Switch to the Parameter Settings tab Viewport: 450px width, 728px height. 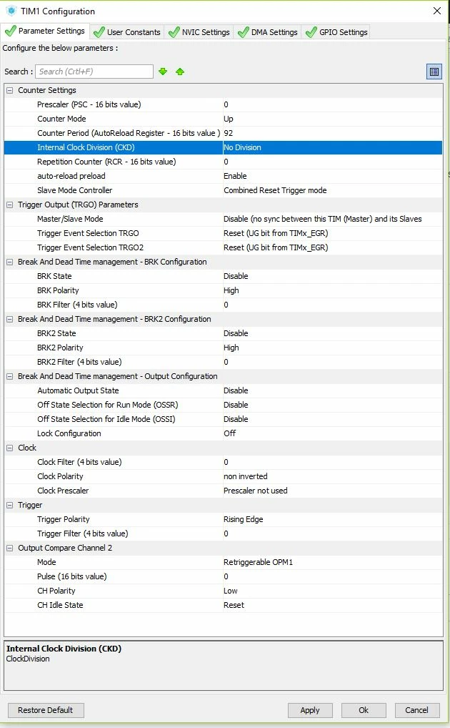point(45,31)
